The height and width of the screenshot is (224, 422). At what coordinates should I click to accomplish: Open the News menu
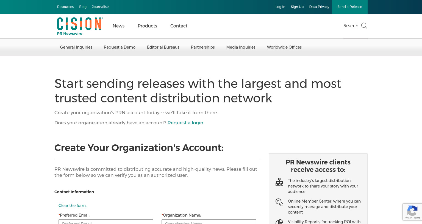(118, 26)
